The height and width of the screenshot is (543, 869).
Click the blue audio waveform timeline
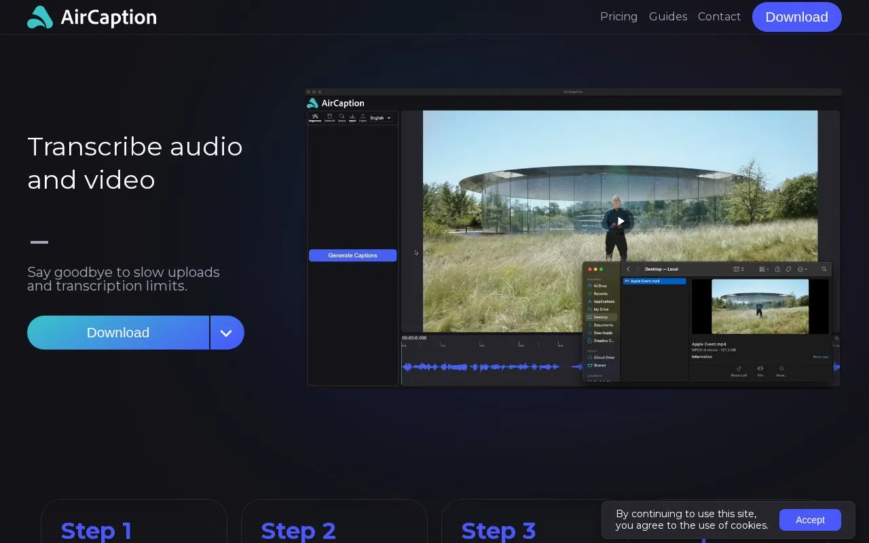492,367
